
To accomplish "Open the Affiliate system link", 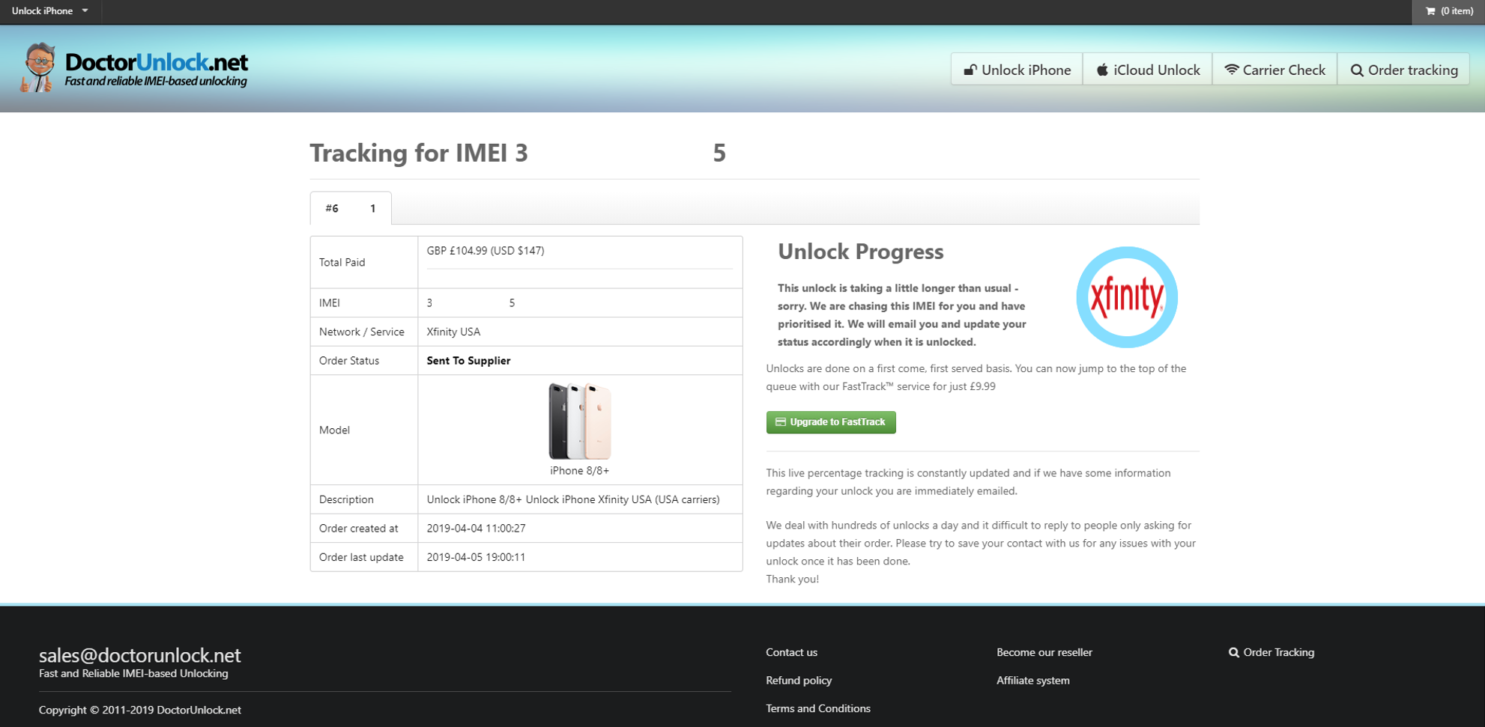I will point(1033,680).
